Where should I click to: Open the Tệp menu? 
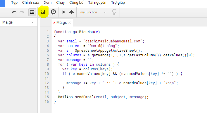tap(14, 3)
